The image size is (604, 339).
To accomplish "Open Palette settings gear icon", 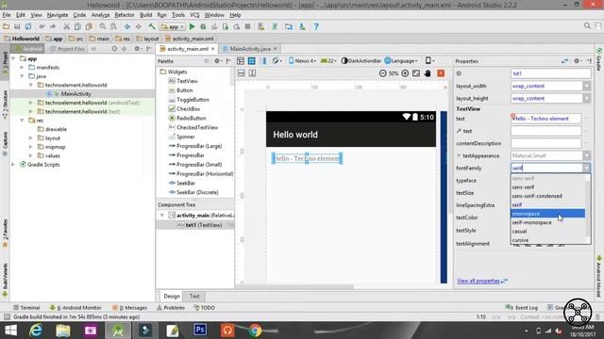I will click(218, 60).
